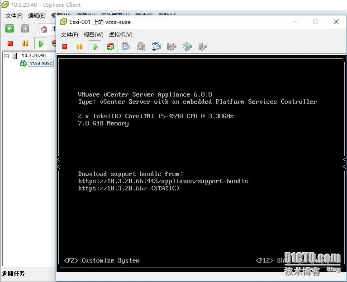Click the Revert to snapshot icon
The width and height of the screenshot is (347, 282).
pos(141,46)
